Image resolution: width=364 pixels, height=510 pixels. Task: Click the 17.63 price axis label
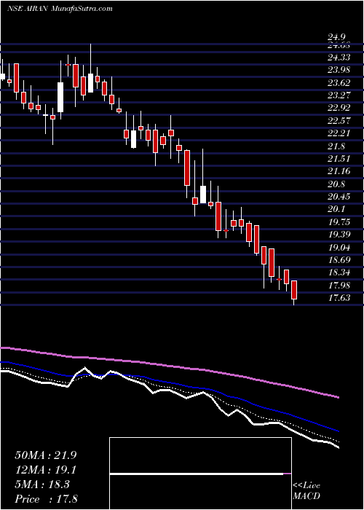click(x=339, y=297)
